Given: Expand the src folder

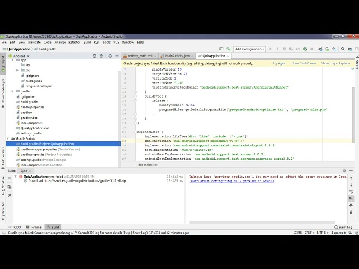Looking at the screenshot, I should (x=17, y=70).
